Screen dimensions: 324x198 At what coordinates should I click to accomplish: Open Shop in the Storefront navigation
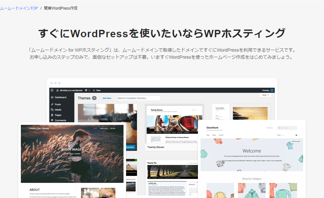(x=208, y=135)
